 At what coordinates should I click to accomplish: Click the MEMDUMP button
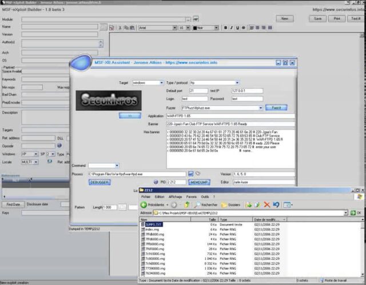coord(199,182)
